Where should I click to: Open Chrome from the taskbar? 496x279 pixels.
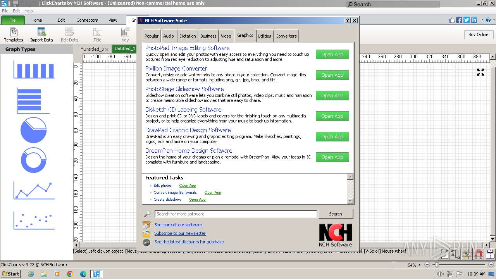point(70,274)
